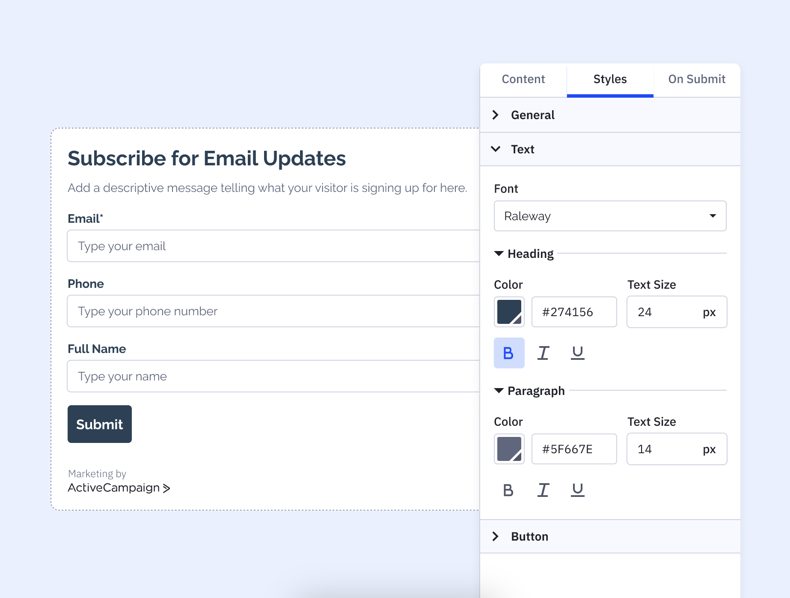This screenshot has width=790, height=598.
Task: Open the heading color swatch
Action: 509,312
